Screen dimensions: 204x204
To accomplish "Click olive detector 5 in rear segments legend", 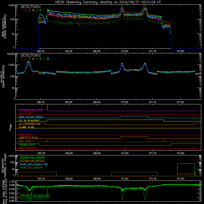I will pos(37,59).
